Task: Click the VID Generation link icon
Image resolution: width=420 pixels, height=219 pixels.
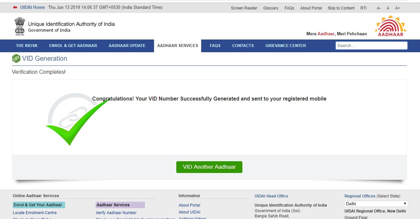Action: [x=16, y=59]
